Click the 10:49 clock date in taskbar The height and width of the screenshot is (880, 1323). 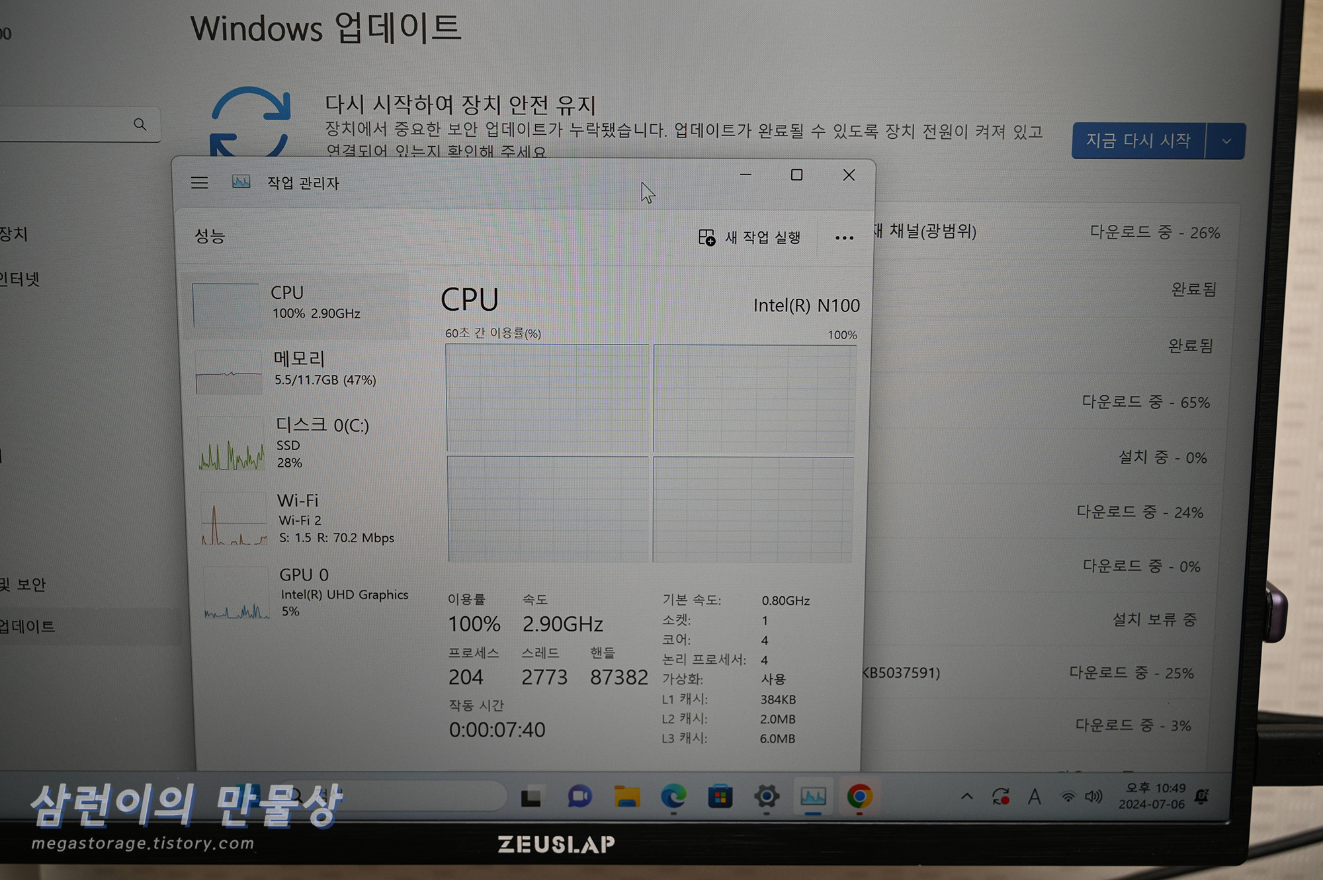click(1152, 796)
